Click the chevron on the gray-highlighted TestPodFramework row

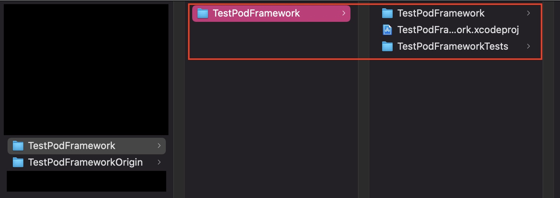pos(159,146)
